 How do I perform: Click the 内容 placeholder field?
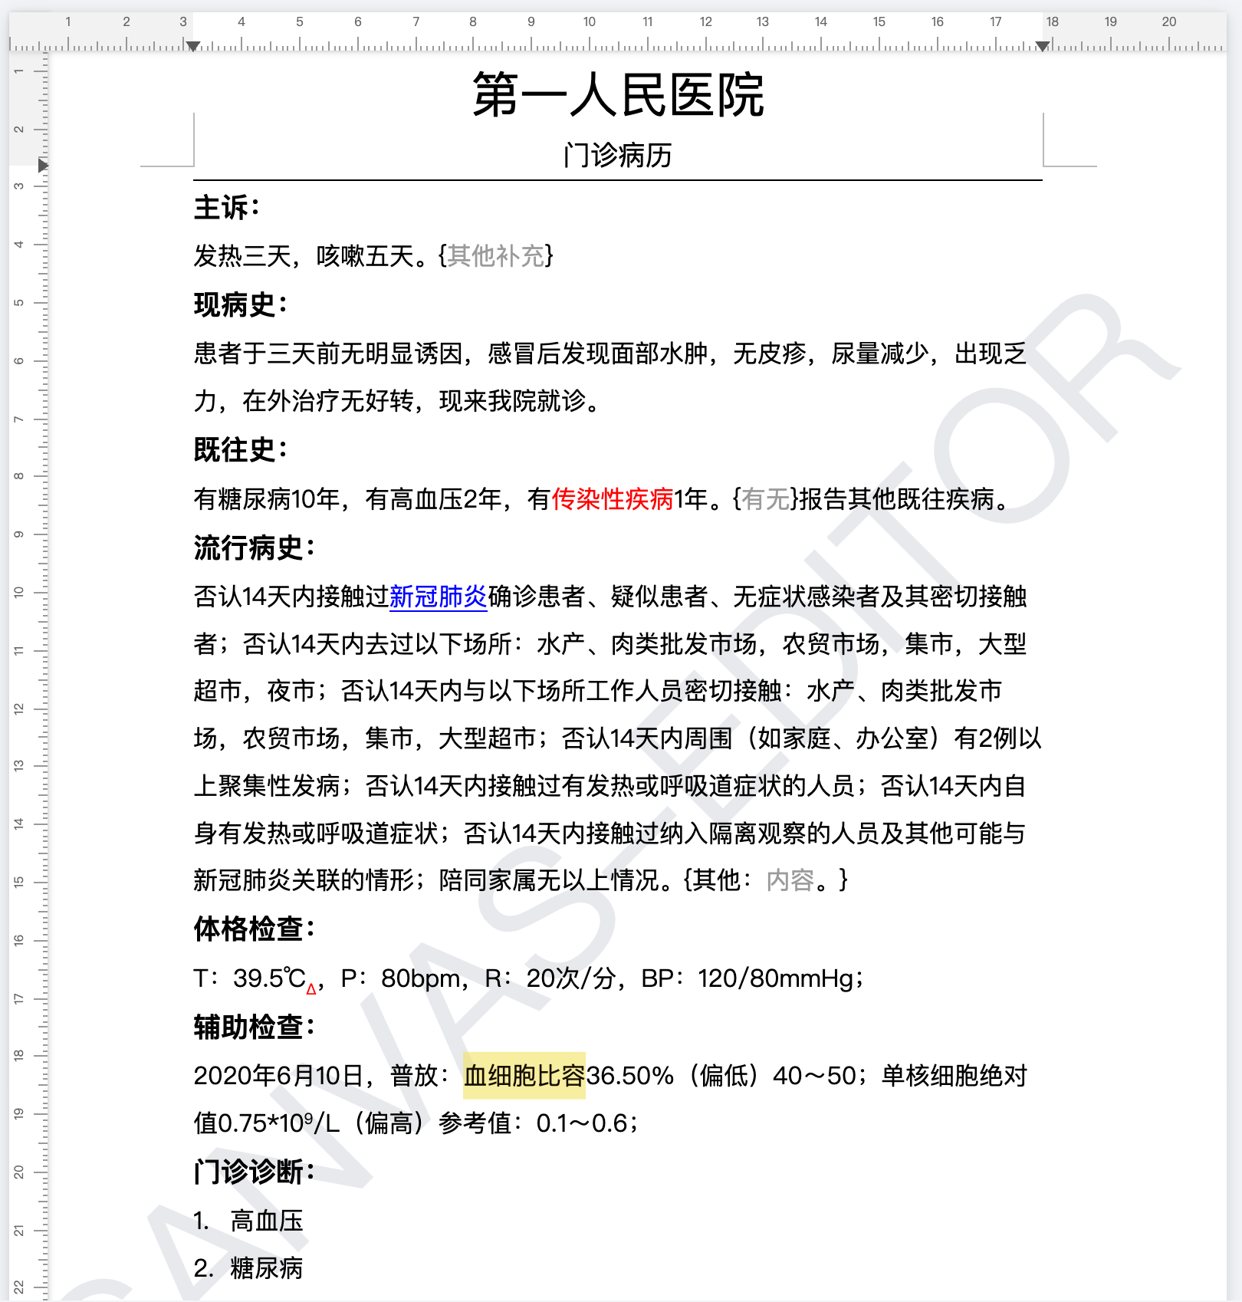point(790,880)
